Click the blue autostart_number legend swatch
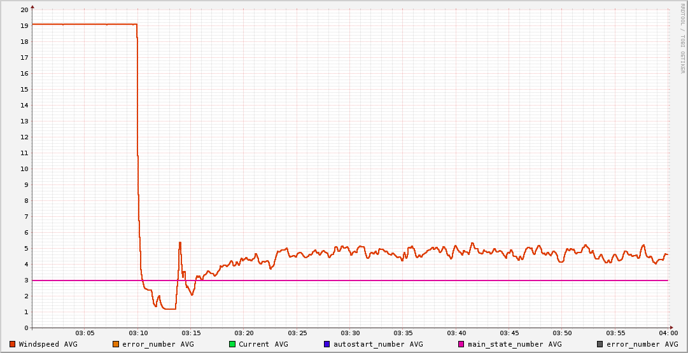 [x=326, y=344]
